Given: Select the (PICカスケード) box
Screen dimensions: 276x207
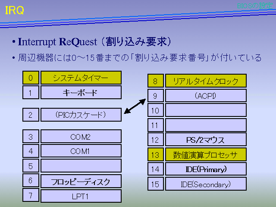Looking at the screenshot, I should 81,115.
